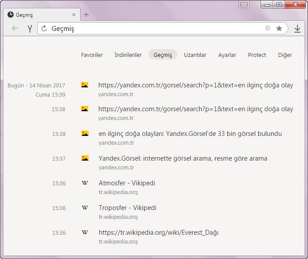Switch to the Favoriler tab

click(x=92, y=55)
